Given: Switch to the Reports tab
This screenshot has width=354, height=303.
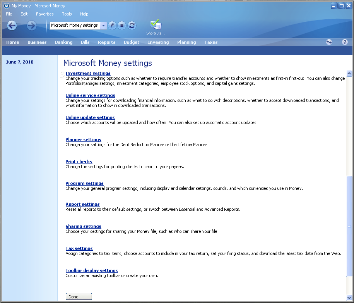Looking at the screenshot, I should point(106,42).
